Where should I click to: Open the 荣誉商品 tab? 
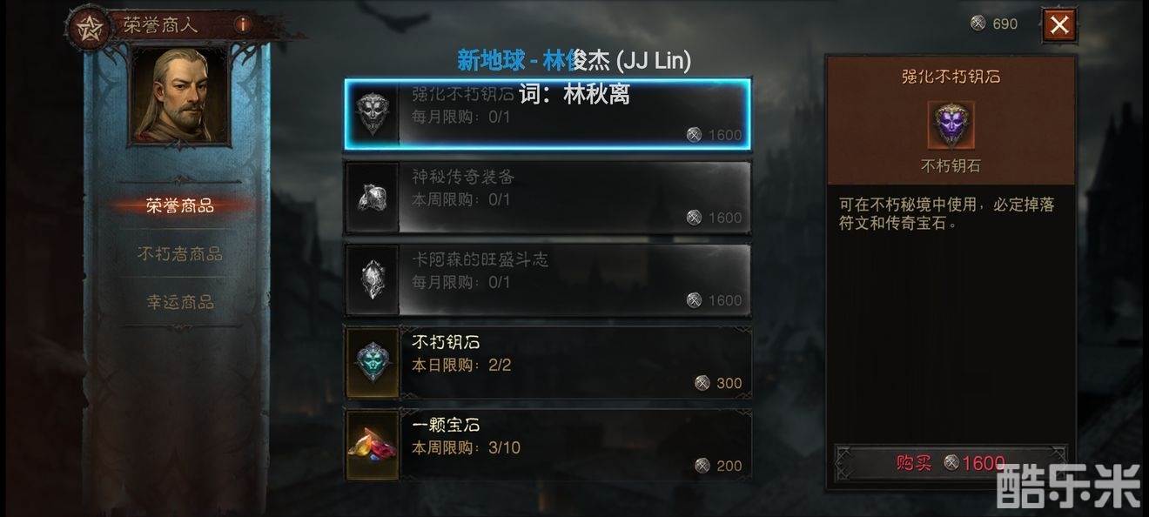[x=180, y=206]
